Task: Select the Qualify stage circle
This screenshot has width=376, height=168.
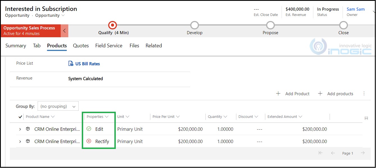Action: [x=113, y=25]
